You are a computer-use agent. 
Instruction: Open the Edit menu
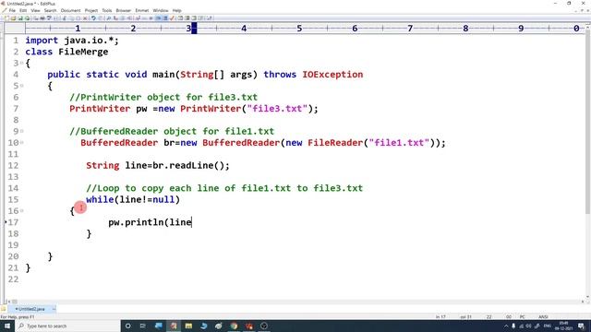(x=23, y=10)
